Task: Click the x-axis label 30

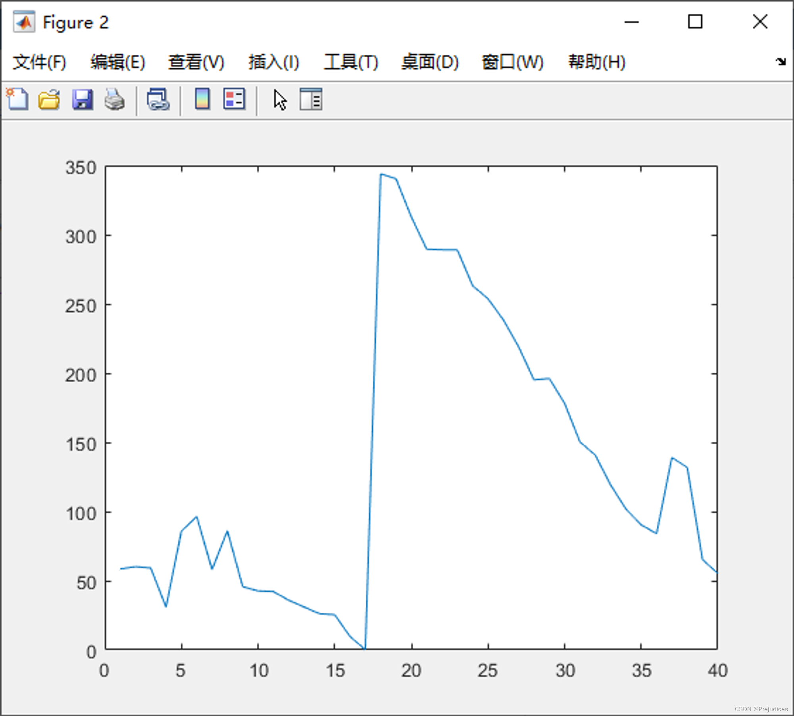Action: (x=565, y=671)
